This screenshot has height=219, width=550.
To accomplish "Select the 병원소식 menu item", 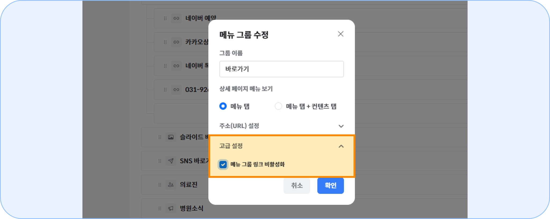I will coord(191,208).
